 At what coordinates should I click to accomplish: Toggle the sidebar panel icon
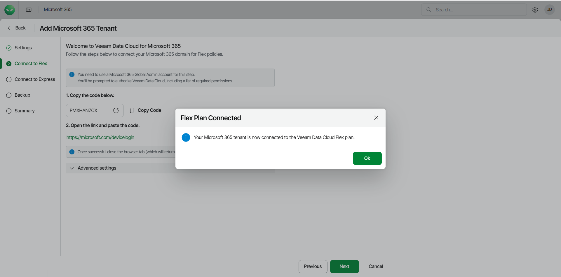[29, 10]
